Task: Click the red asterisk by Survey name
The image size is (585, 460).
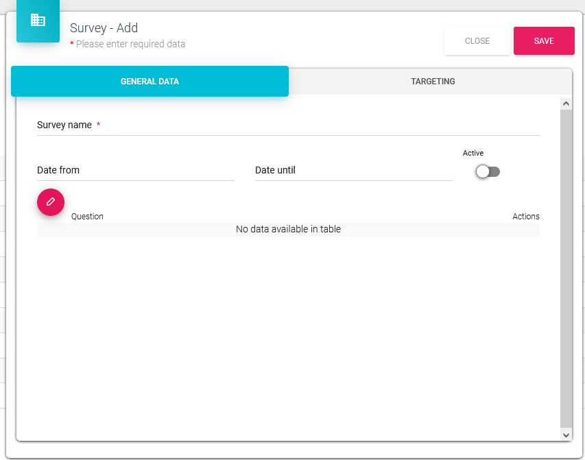Action: tap(98, 125)
